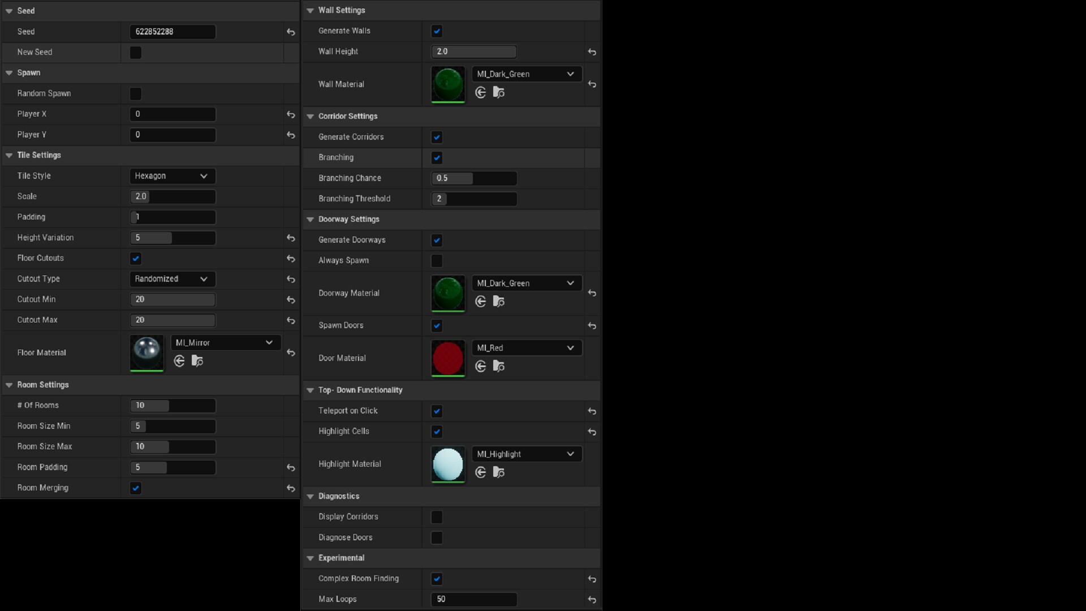Toggle Complex Room Finding on or off
Image resolution: width=1086 pixels, height=611 pixels.
pos(437,578)
